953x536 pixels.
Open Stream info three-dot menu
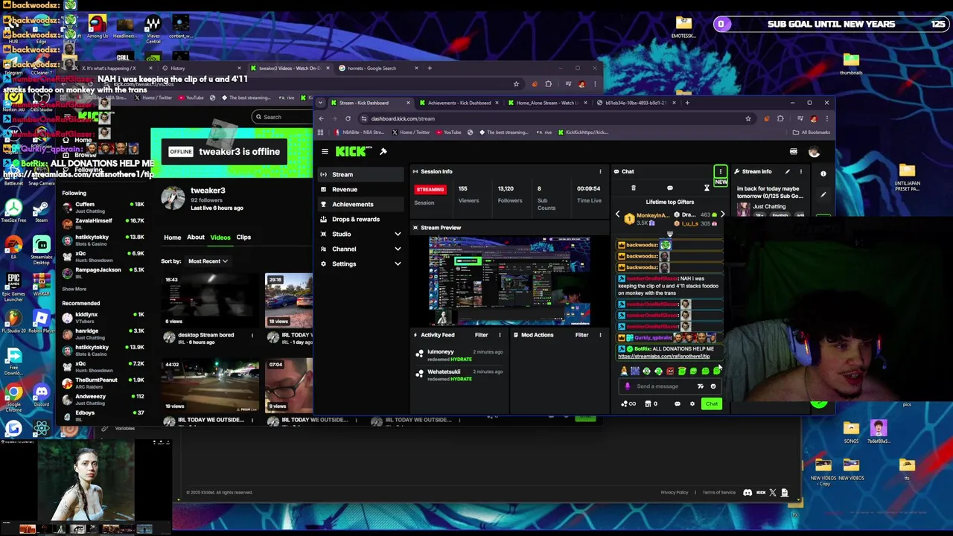tap(801, 171)
